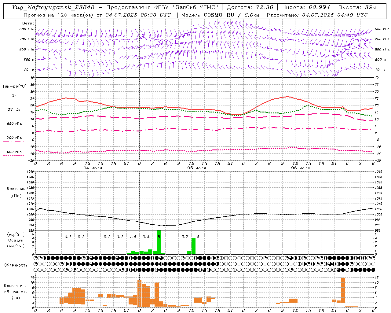Click the '05 июля' date label
This screenshot has height=313, width=391.
tap(197, 168)
